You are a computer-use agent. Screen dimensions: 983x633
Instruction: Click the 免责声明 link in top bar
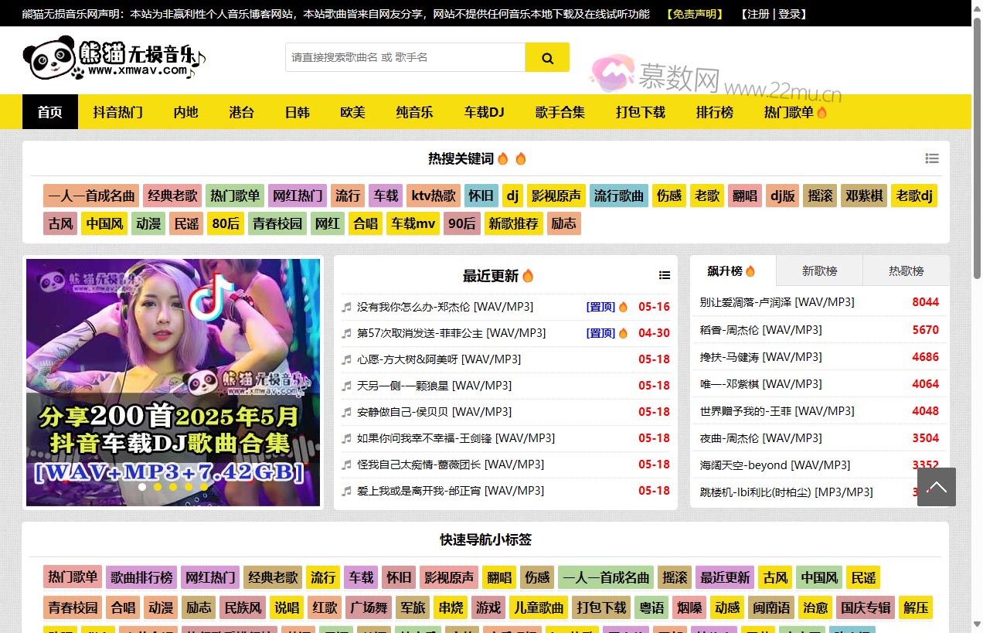(x=694, y=14)
